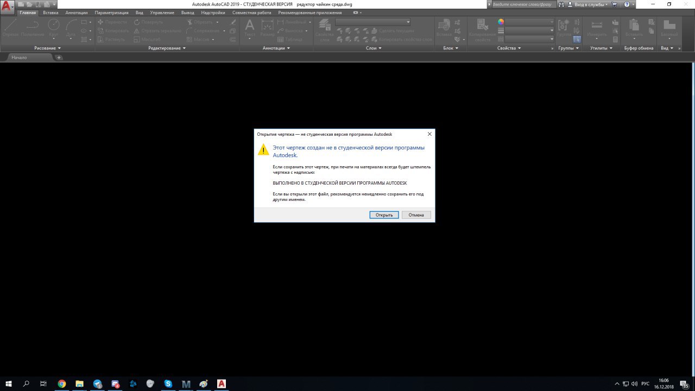The width and height of the screenshot is (695, 391).
Task: Click the Вставить (Paste) clipboard icon
Action: click(x=634, y=28)
